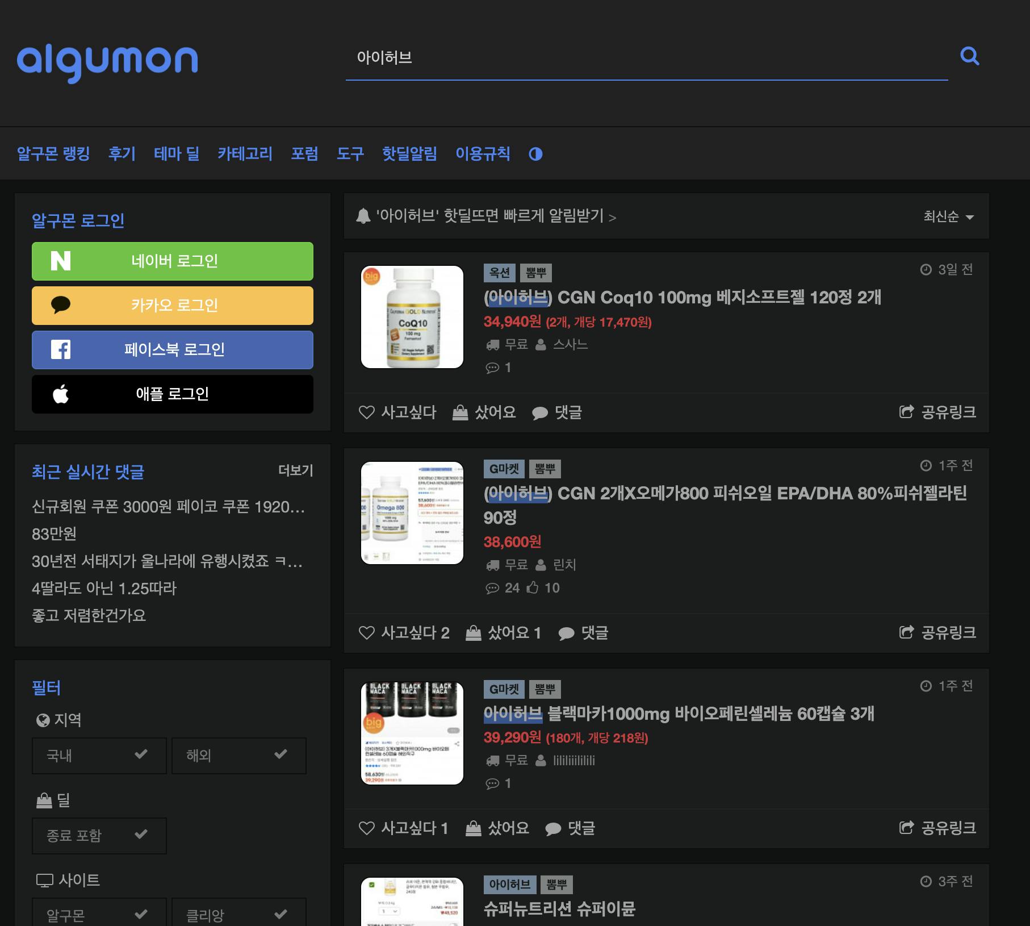Open recent comment '신규회원 쿠폰 3000원 페이코 쿠폰'

[169, 507]
